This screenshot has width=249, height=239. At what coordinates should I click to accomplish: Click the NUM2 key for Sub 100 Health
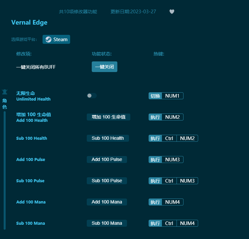(187, 138)
